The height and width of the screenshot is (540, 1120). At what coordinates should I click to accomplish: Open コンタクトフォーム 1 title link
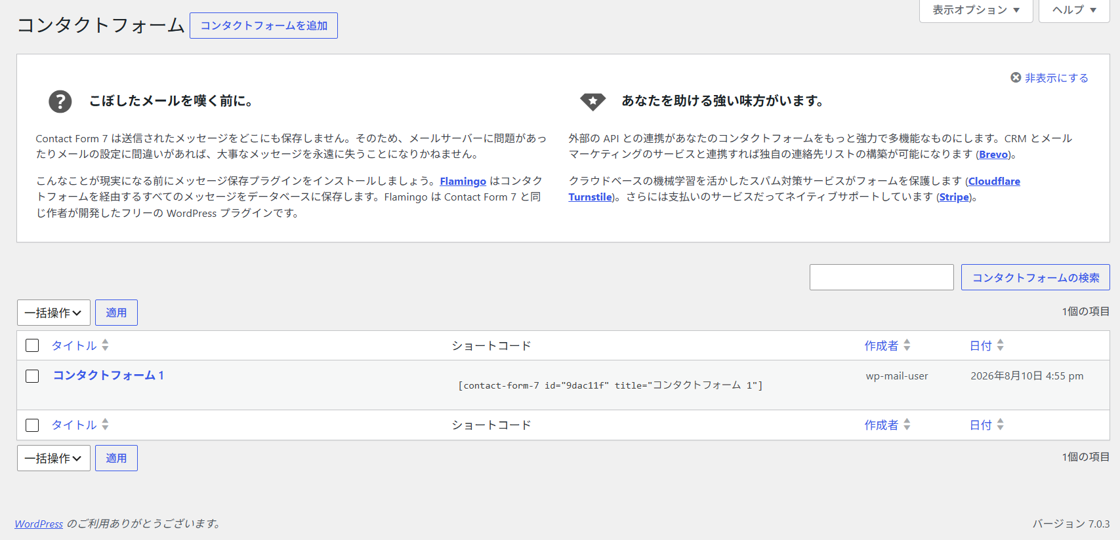click(108, 376)
